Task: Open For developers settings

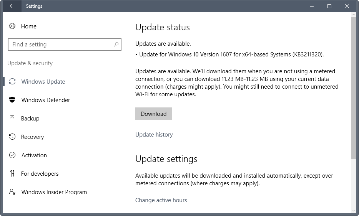Action: [x=40, y=174]
